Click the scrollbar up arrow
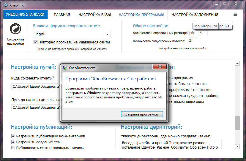Viewport: 246px width, 161px height. tap(237, 63)
